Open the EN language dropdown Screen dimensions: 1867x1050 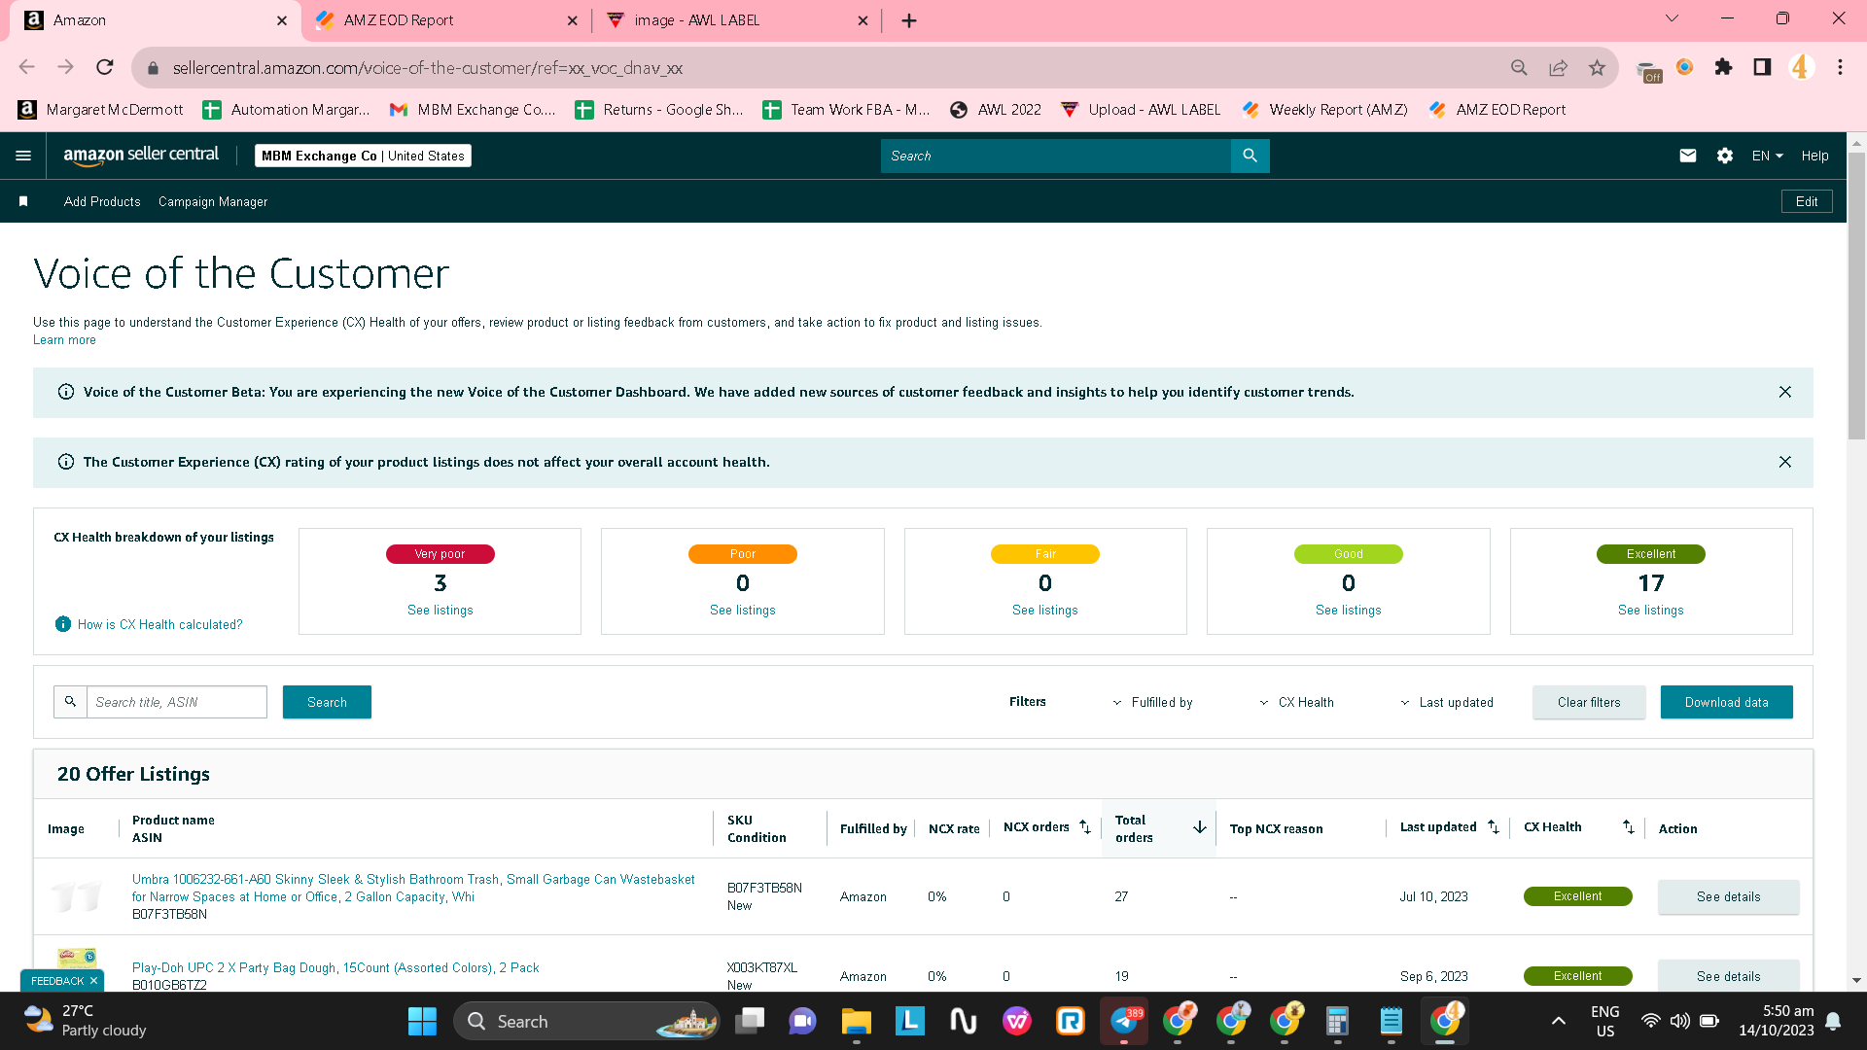tap(1767, 156)
